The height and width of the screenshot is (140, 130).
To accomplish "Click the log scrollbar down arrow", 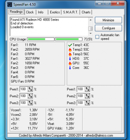I will (91, 34).
